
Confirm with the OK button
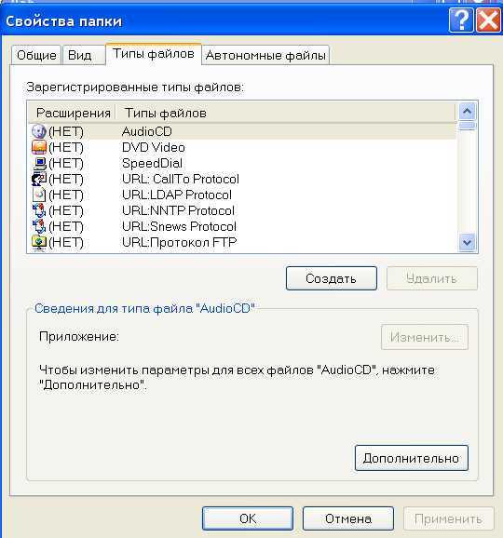tap(248, 518)
